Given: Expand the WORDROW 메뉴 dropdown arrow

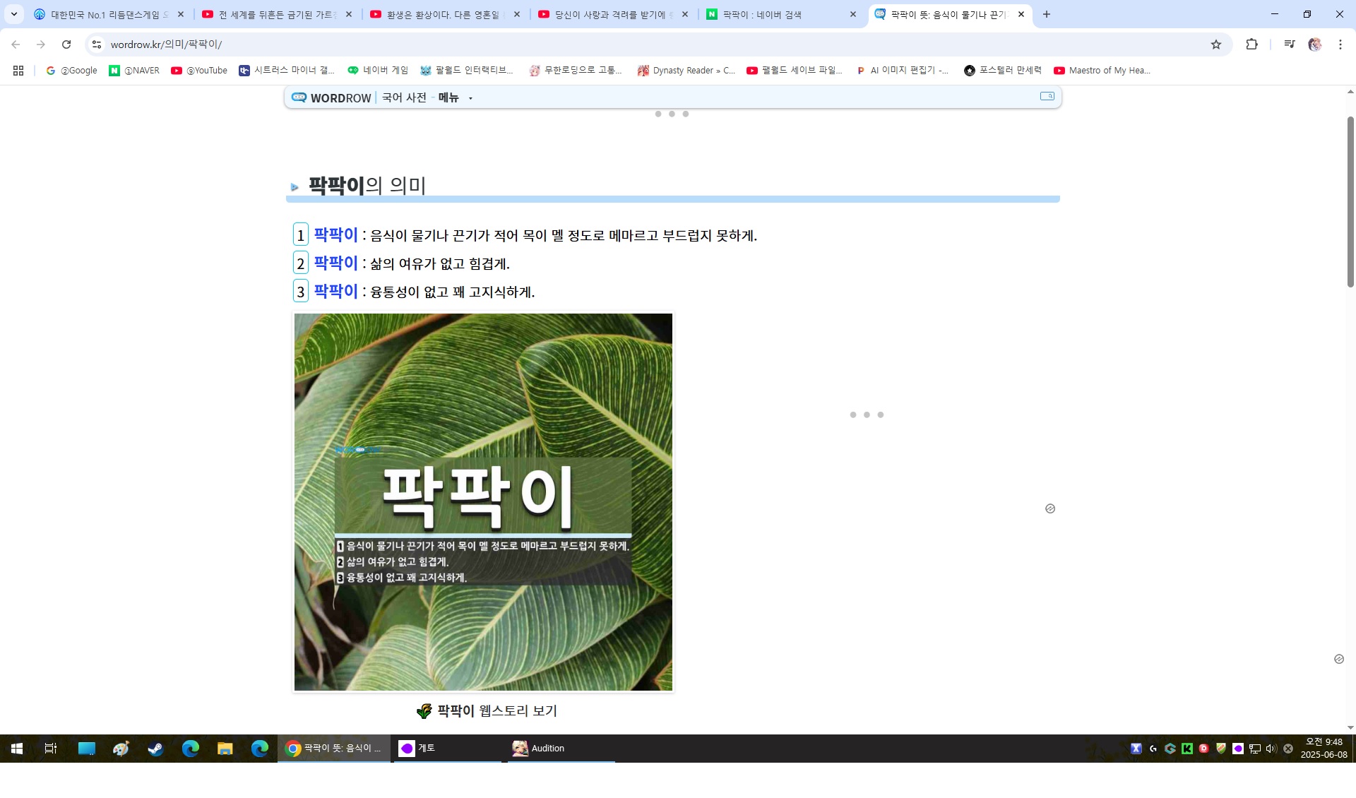Looking at the screenshot, I should (x=470, y=99).
